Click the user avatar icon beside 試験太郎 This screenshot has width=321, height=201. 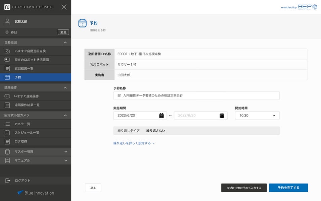[7, 22]
